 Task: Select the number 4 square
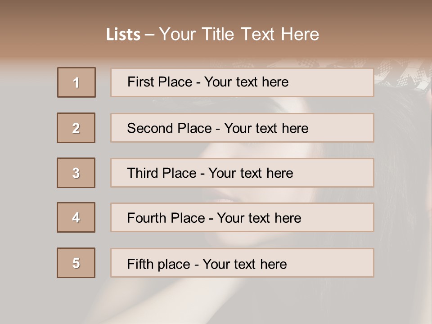(76, 217)
